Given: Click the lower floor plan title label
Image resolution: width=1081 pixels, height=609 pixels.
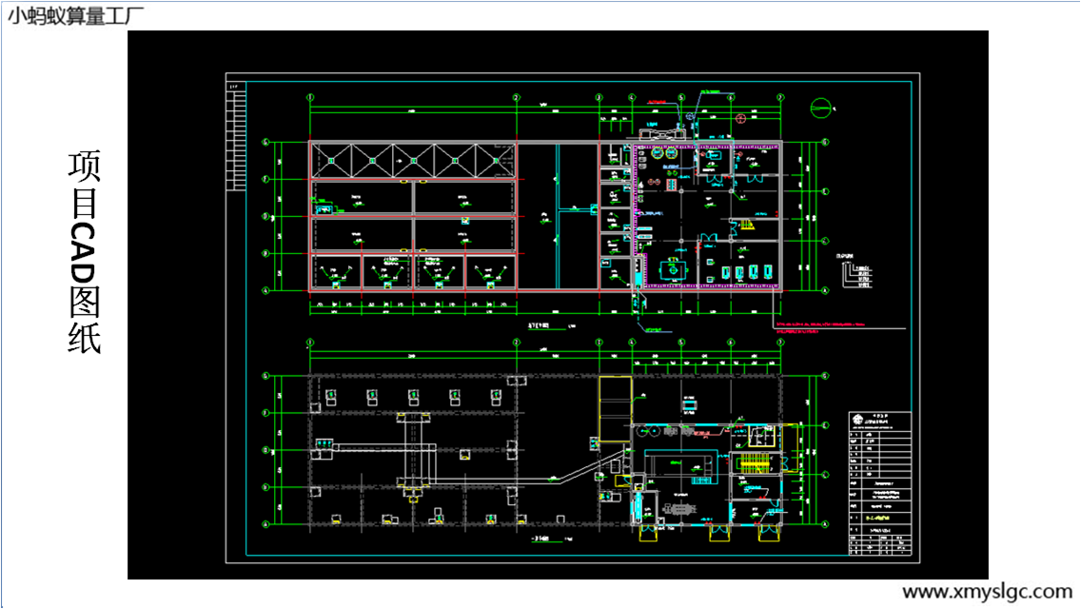Looking at the screenshot, I should point(540,540).
